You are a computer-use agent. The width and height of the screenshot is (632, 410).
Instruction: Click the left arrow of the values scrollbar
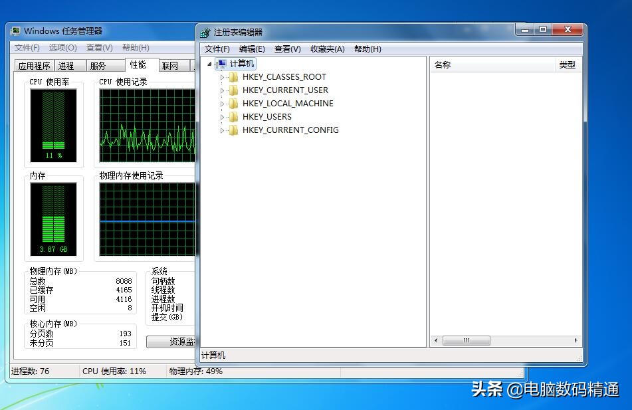436,341
